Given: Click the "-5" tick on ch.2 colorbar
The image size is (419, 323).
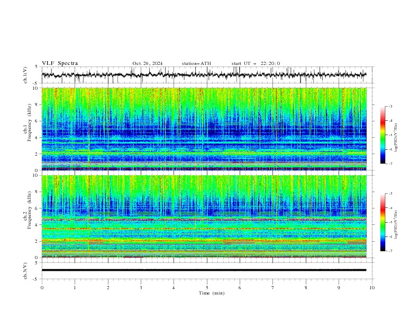Looking at the screenshot, I should pyautogui.click(x=390, y=222).
